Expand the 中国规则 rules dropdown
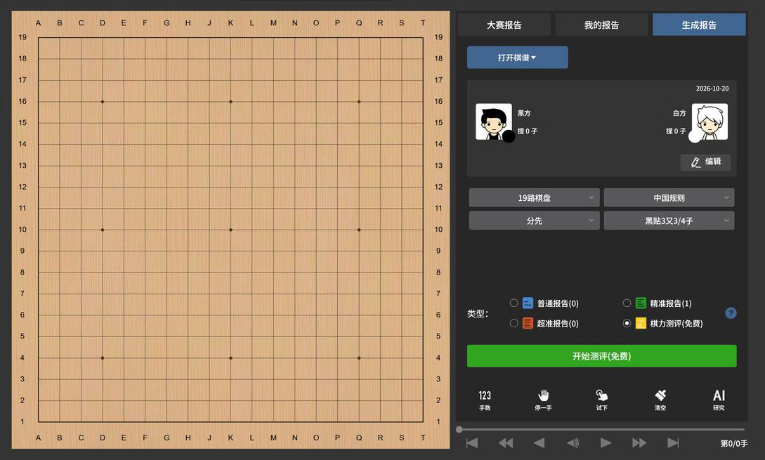The width and height of the screenshot is (765, 460). 669,197
